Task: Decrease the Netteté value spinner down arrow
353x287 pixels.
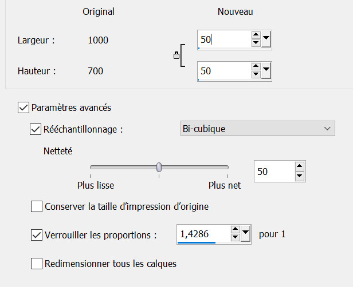Action: (299, 176)
